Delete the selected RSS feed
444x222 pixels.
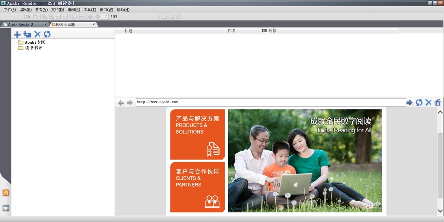[37, 34]
